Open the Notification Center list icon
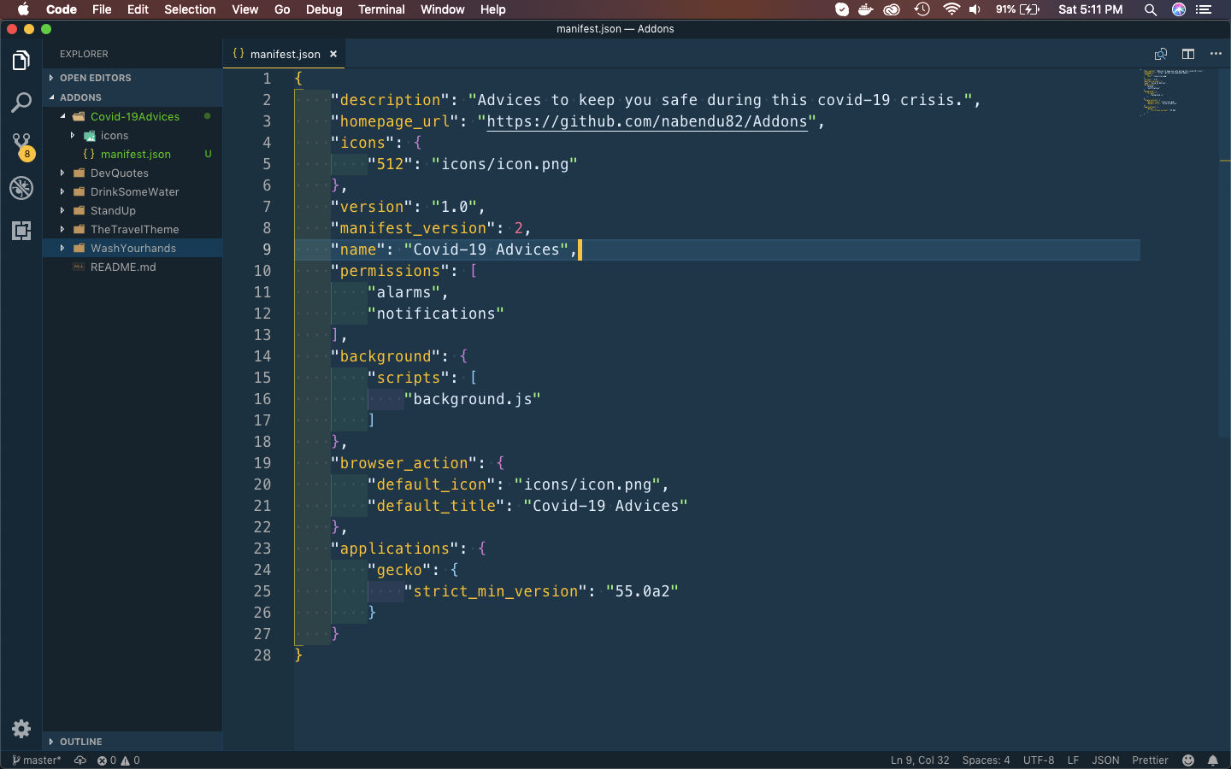1231x769 pixels. pos(1204,9)
